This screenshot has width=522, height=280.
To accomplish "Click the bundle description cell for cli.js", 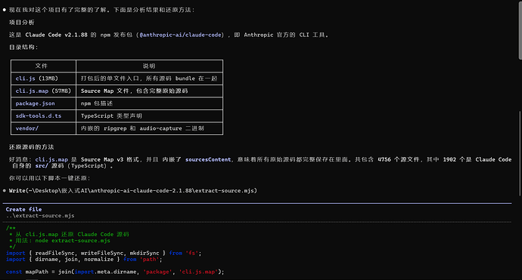I will (x=150, y=78).
